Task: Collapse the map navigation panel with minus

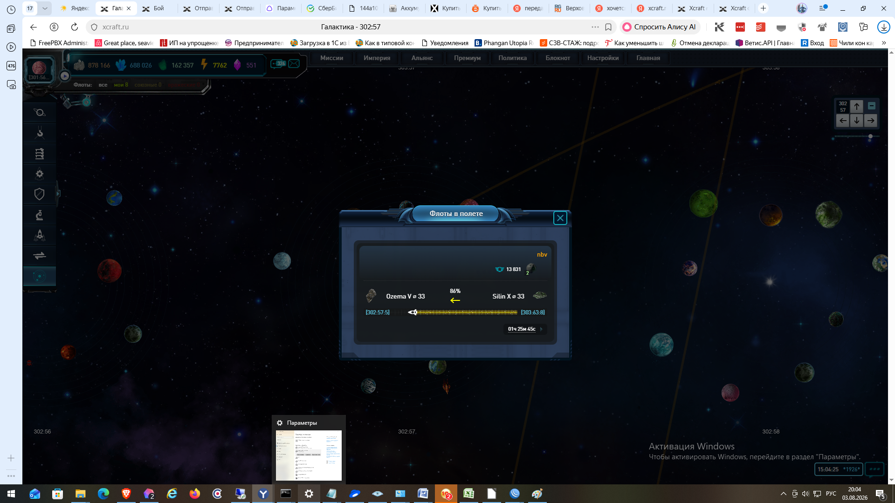Action: click(x=872, y=106)
